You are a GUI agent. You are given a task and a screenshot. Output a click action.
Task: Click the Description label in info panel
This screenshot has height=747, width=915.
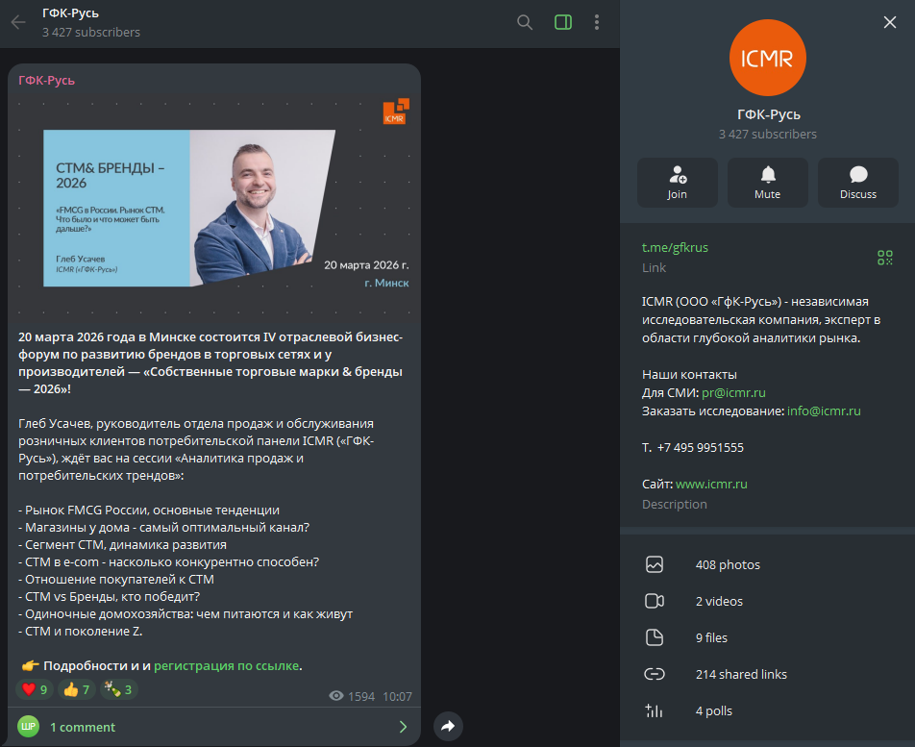coord(675,504)
